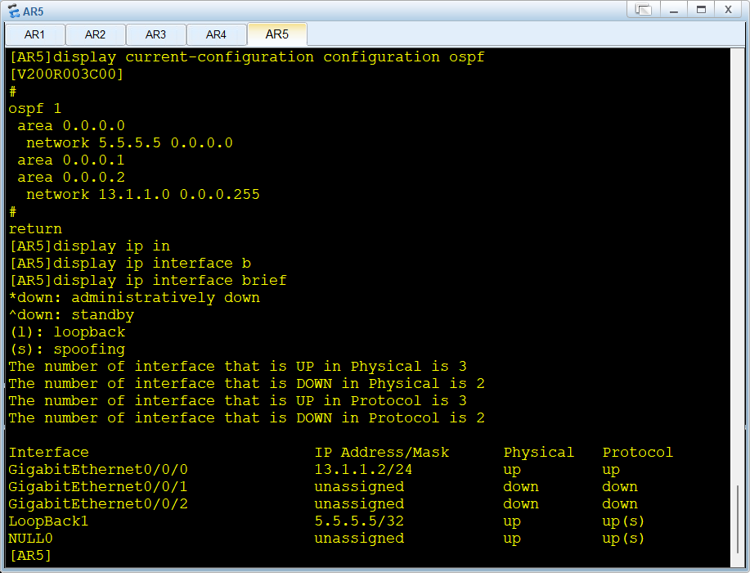Click the '(s): spoofing' legend line
The height and width of the screenshot is (573, 750).
(x=67, y=350)
